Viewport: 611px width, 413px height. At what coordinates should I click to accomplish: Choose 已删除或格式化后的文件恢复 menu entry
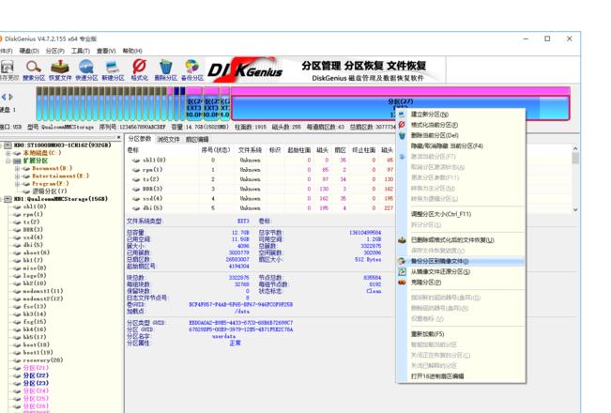coord(461,240)
